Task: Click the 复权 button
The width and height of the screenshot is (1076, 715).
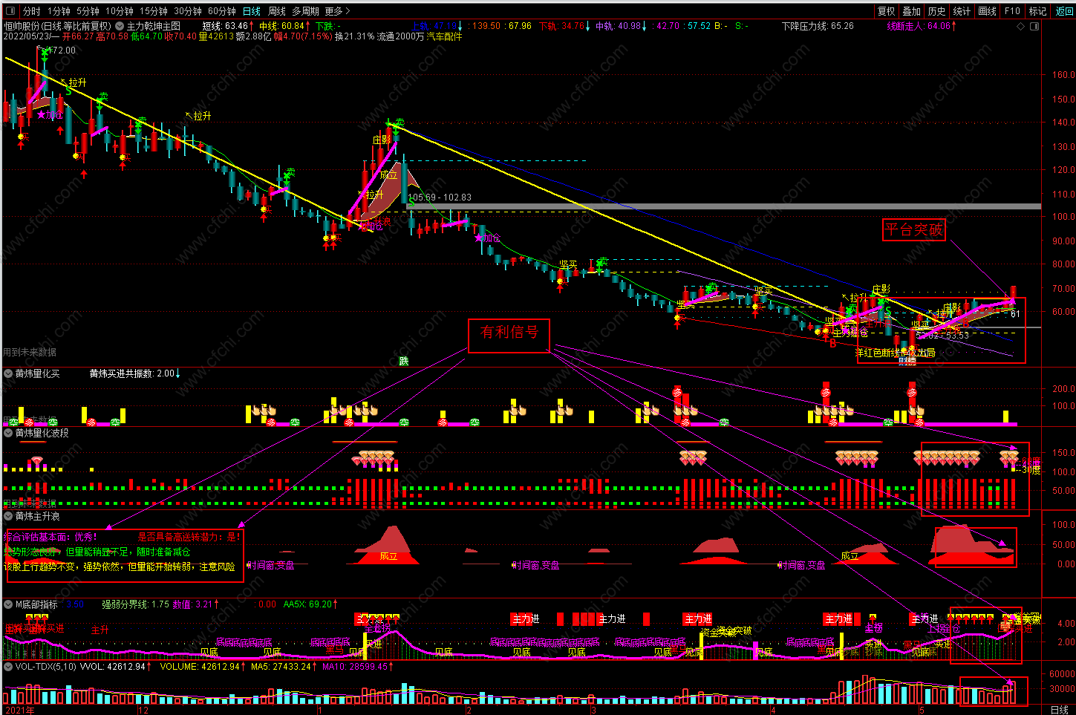Action: (887, 11)
